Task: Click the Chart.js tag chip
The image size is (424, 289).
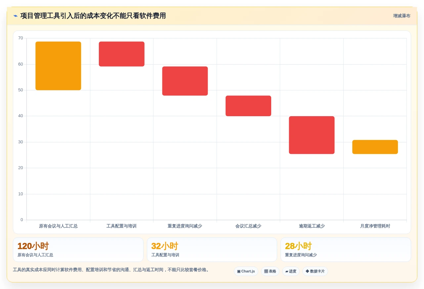Action: 246,271
